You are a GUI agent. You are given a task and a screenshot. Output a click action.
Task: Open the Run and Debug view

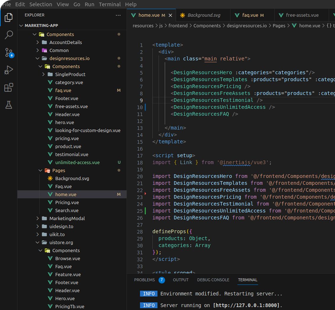coord(9,70)
